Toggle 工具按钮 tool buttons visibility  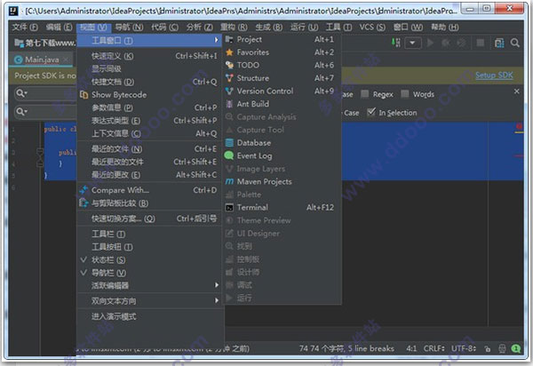[x=149, y=247]
